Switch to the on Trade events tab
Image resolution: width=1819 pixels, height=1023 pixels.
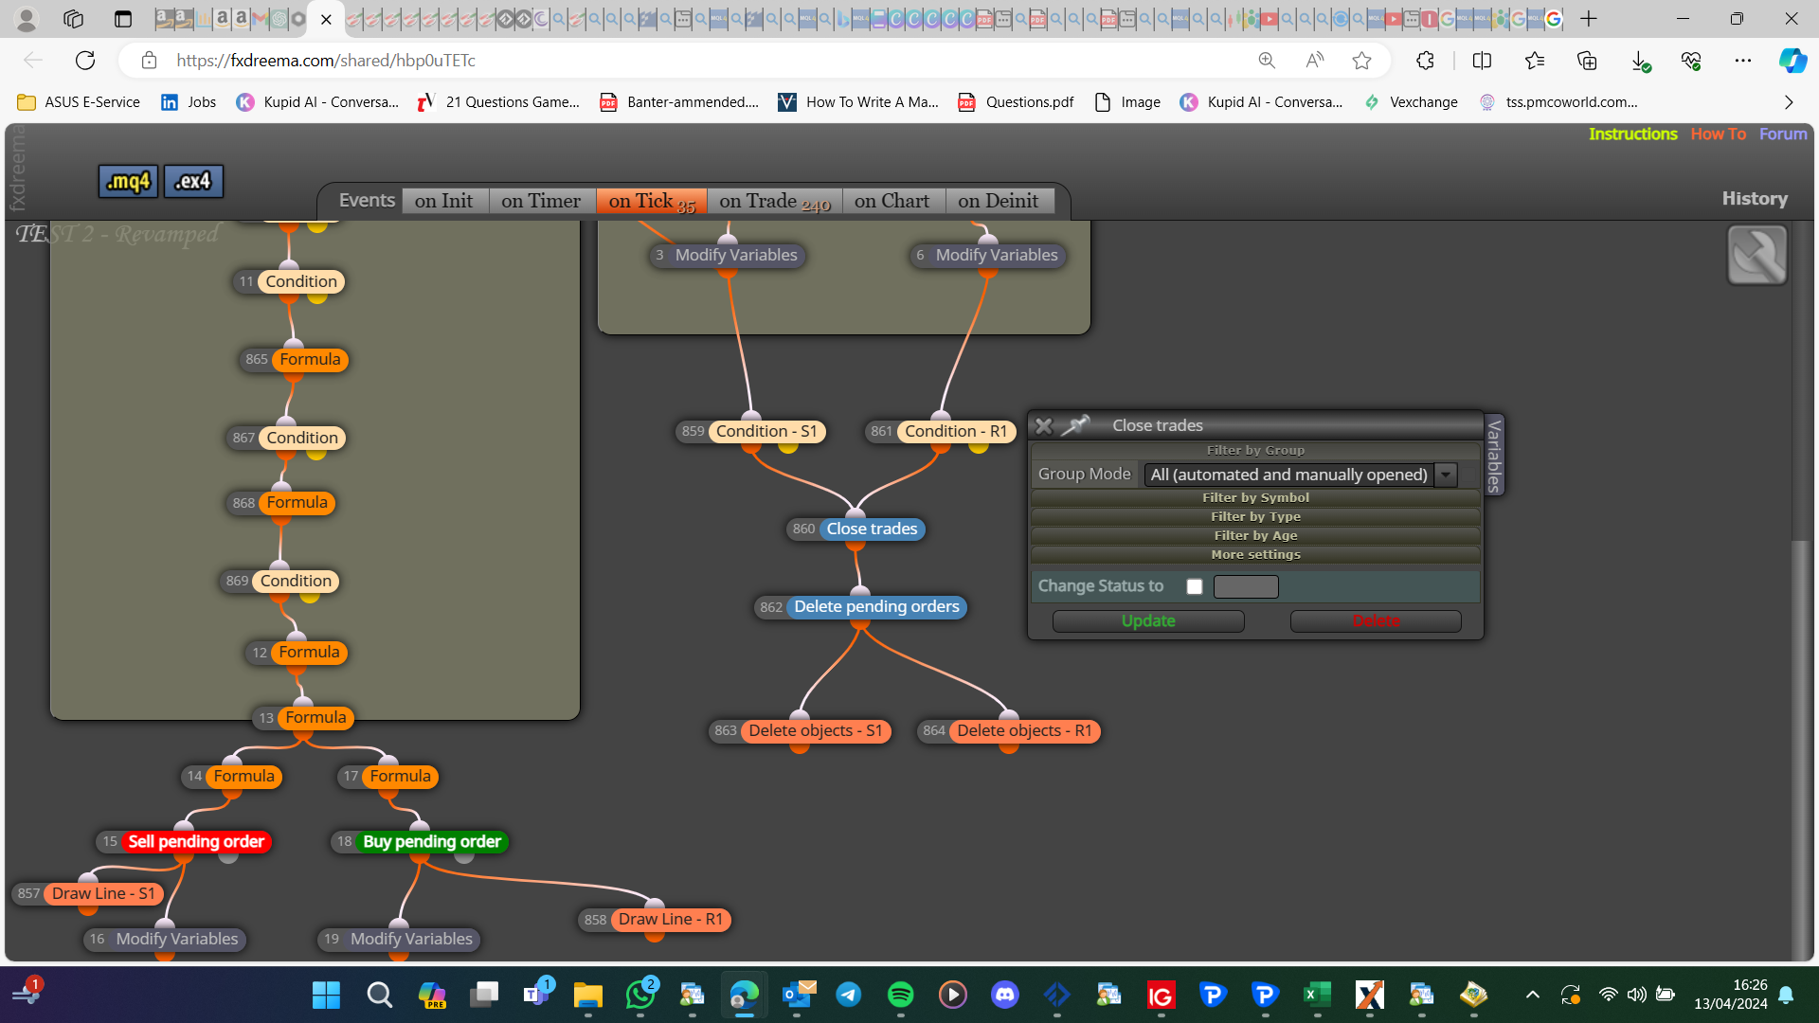[775, 201]
